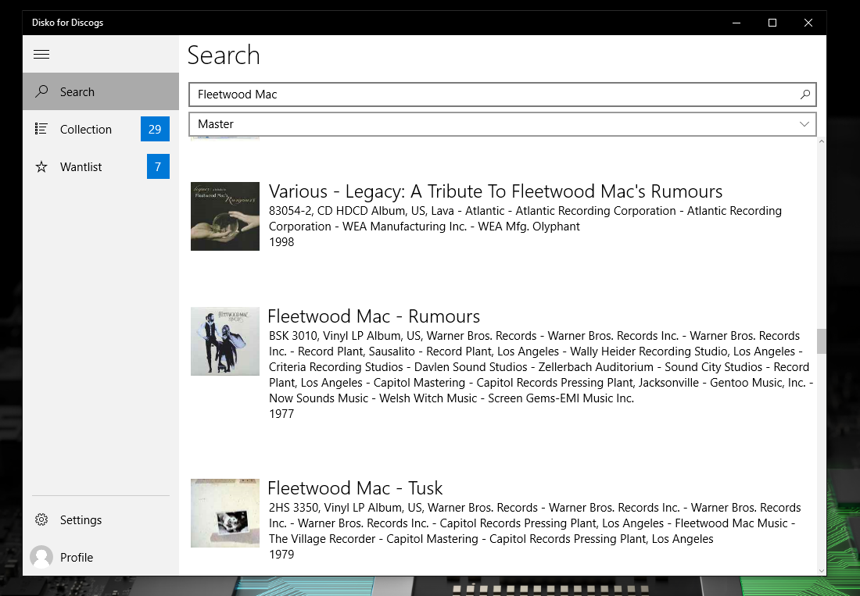Viewport: 860px width, 596px height.
Task: Click the results vertical scrollbar thumb
Action: pos(821,341)
